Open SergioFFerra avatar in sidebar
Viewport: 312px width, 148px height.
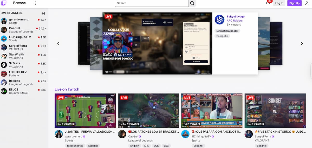(x=4, y=47)
